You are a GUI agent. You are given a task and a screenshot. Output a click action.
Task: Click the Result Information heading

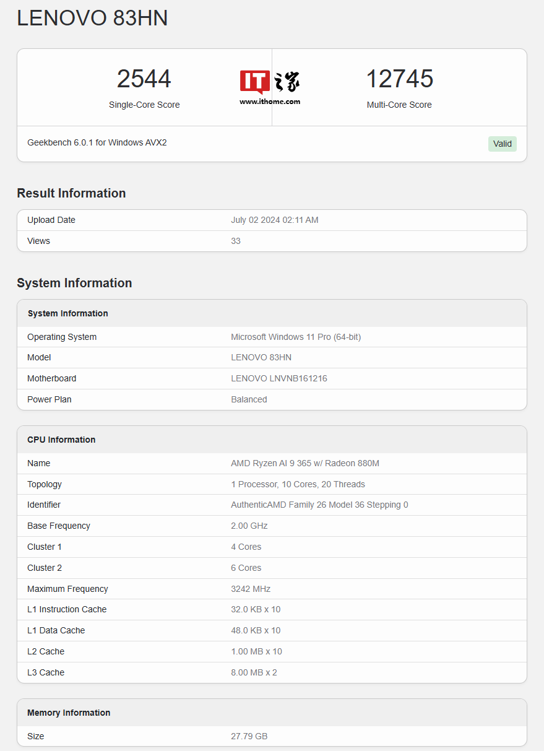pos(71,193)
